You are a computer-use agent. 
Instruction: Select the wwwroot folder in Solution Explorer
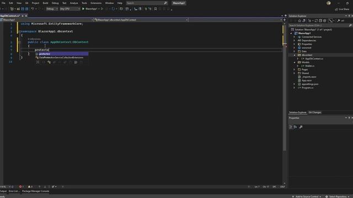tap(307, 48)
